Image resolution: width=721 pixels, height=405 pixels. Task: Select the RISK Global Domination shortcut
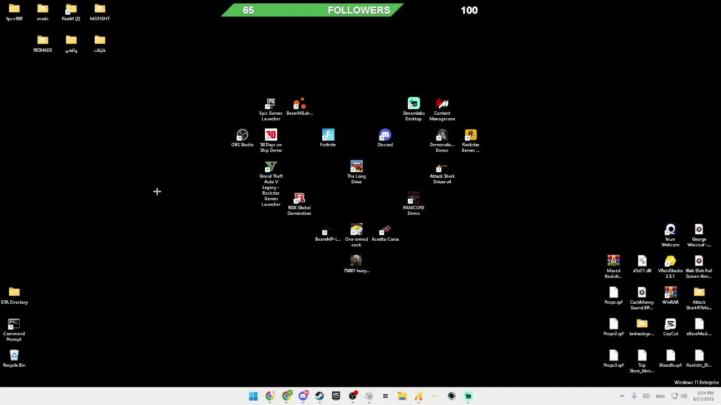[299, 204]
